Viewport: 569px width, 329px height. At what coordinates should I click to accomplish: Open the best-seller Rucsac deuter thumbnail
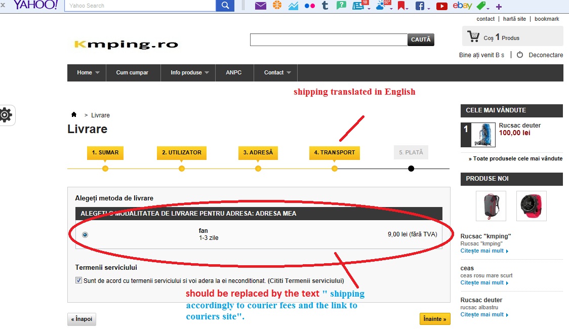[x=483, y=135]
